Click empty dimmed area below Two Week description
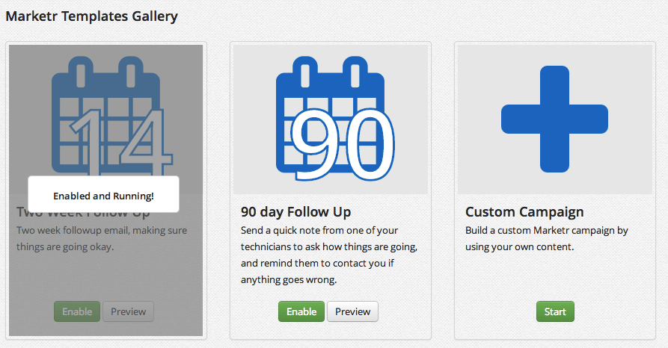Image resolution: width=668 pixels, height=348 pixels. 105,276
